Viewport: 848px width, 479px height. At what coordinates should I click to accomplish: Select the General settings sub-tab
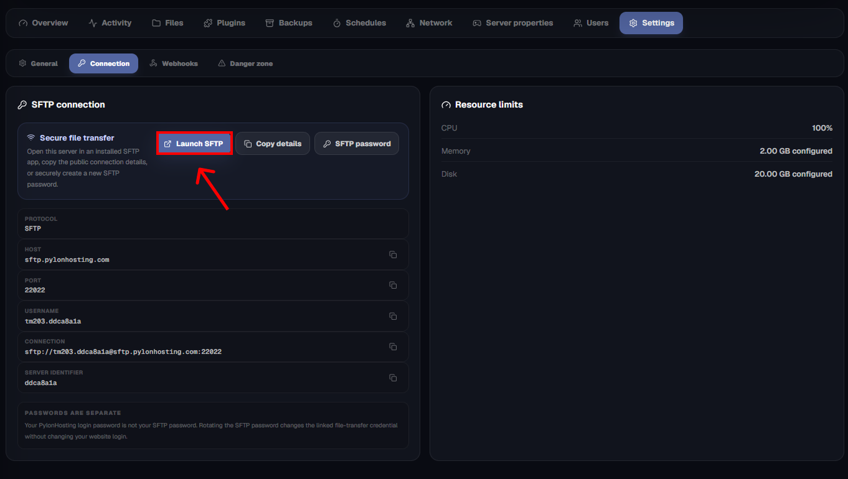[x=38, y=63]
